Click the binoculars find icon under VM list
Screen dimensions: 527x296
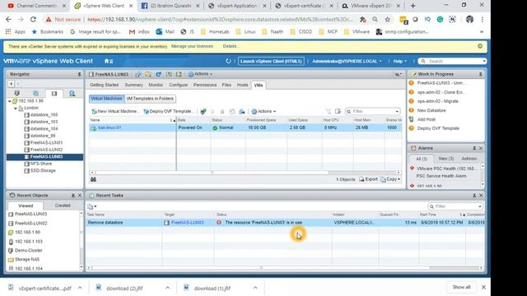pos(93,179)
